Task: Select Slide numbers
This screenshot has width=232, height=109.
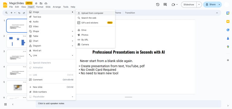Action: [51, 92]
